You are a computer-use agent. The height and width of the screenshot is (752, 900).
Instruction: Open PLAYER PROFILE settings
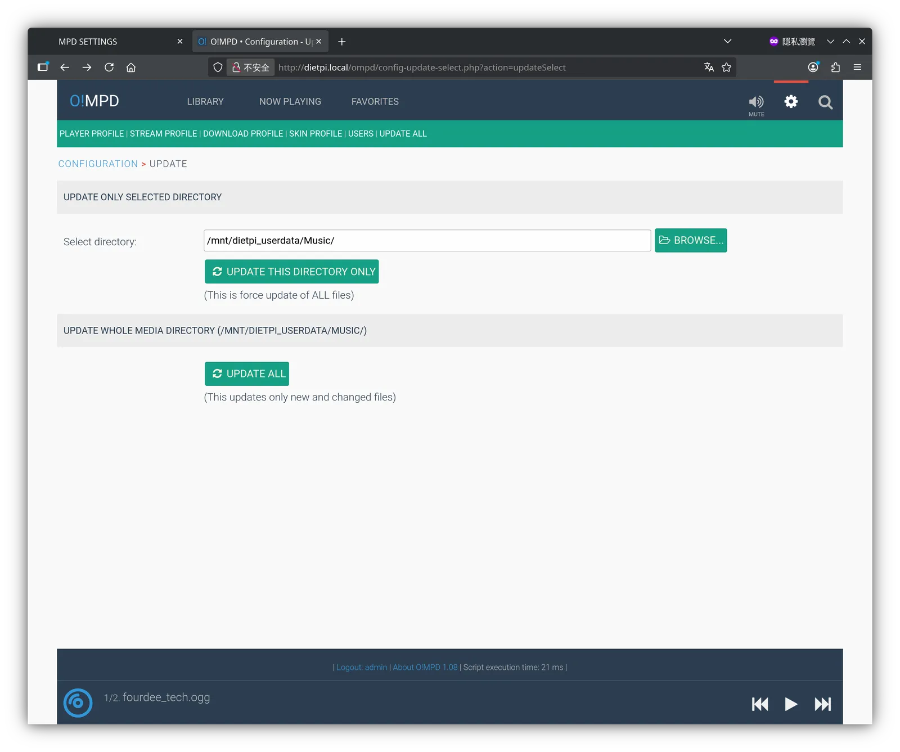(92, 134)
